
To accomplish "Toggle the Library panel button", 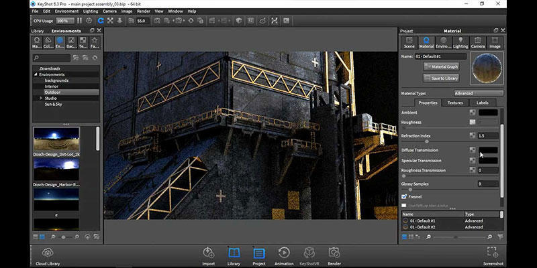I will click(234, 254).
